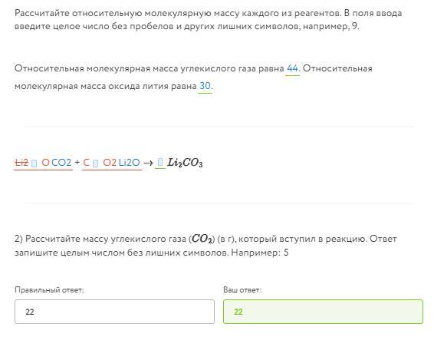The image size is (434, 347).
Task: Click the Li2CO3 product formula
Action: click(x=185, y=163)
